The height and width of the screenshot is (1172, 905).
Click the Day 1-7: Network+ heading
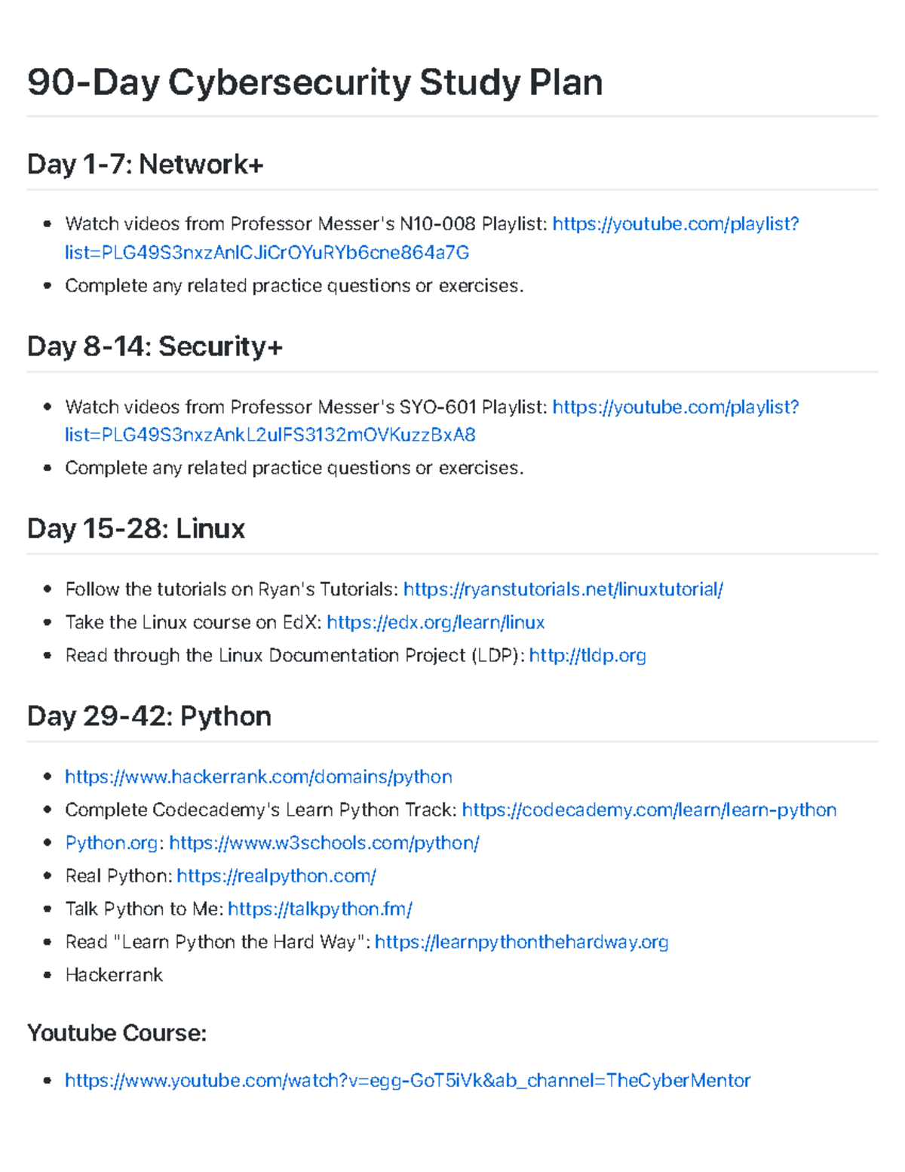(146, 165)
